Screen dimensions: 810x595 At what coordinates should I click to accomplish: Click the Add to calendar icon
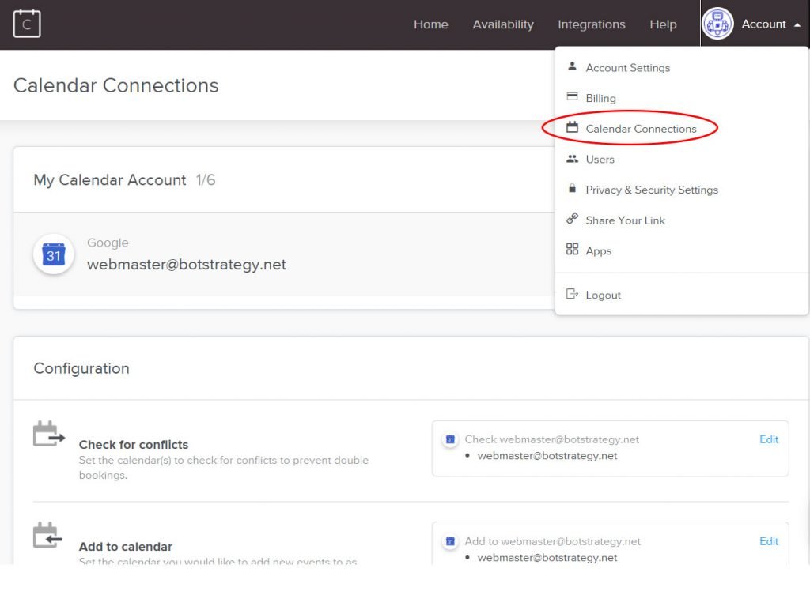coord(47,537)
